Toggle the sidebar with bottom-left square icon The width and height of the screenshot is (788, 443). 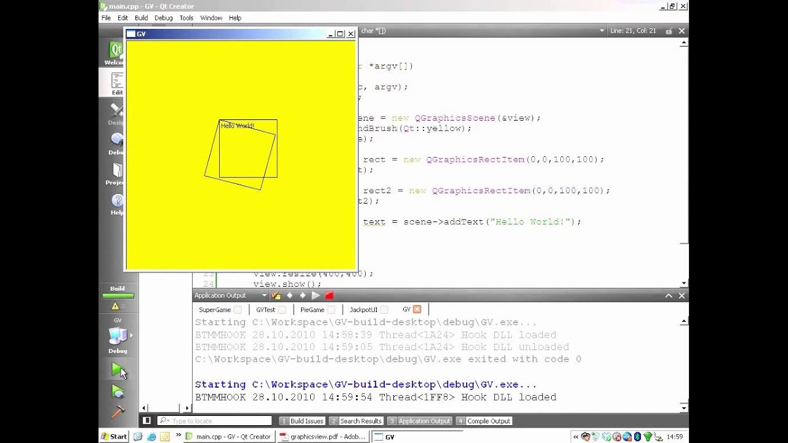[x=147, y=421]
